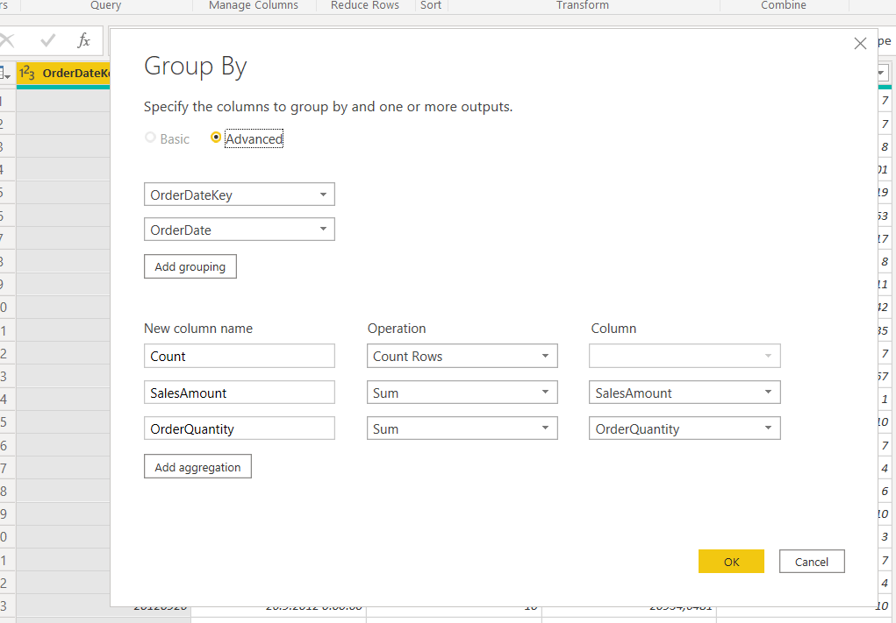Click the Add grouping button
Image resolution: width=896 pixels, height=623 pixels.
point(190,266)
